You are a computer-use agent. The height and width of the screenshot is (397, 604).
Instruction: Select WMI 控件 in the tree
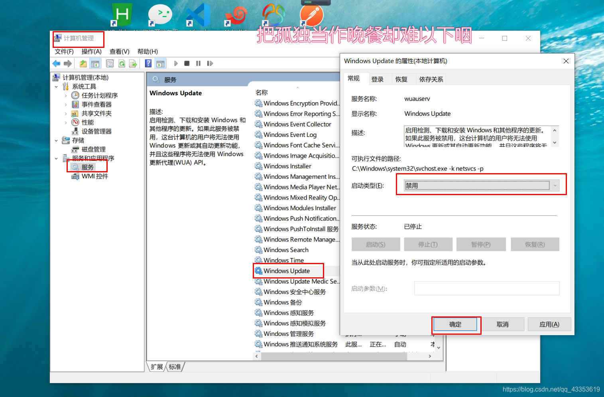[x=95, y=176]
